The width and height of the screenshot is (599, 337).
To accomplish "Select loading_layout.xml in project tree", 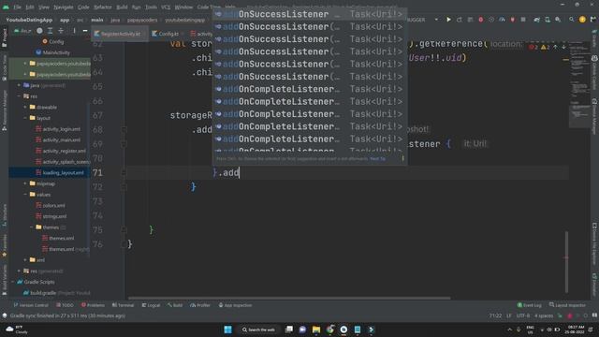I will (x=60, y=172).
